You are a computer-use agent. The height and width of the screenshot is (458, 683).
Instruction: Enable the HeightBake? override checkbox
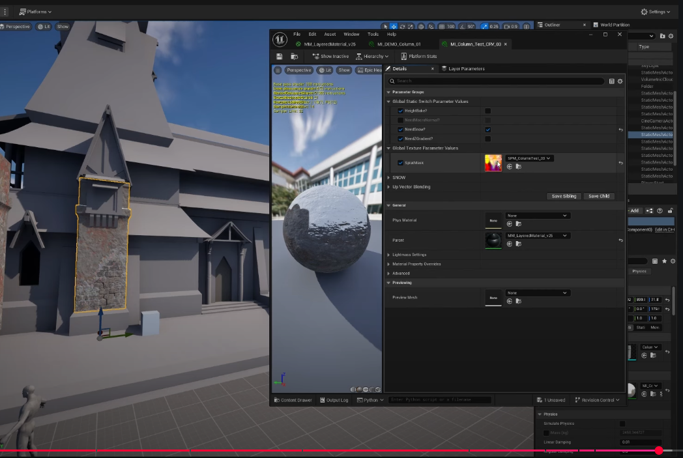[401, 111]
